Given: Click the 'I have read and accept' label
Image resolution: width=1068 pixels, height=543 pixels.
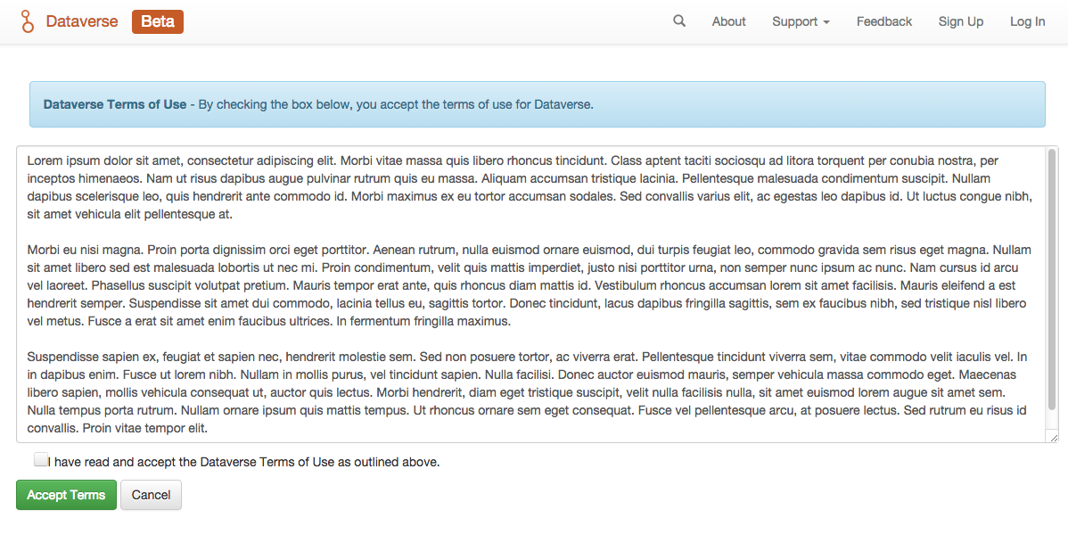Looking at the screenshot, I should 244,462.
